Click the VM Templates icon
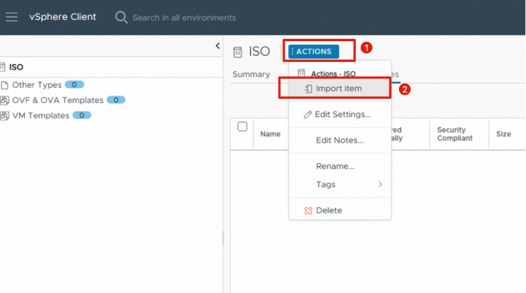 (5, 115)
